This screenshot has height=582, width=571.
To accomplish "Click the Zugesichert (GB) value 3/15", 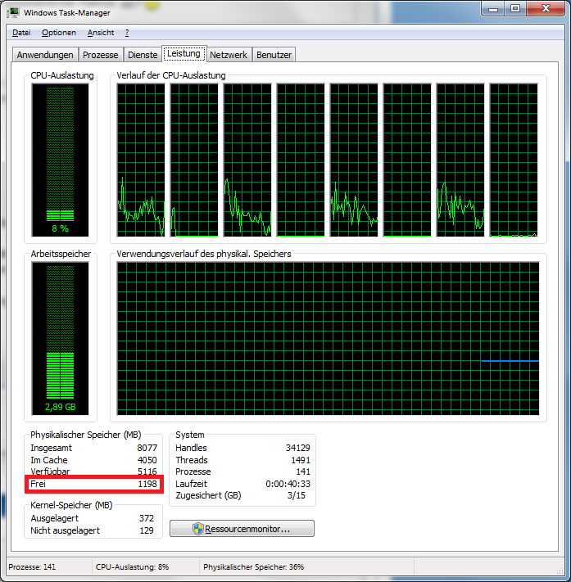I will click(x=296, y=495).
